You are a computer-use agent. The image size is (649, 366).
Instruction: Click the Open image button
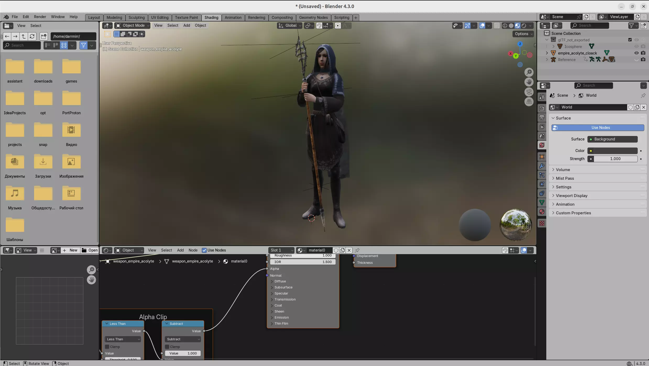(90, 250)
